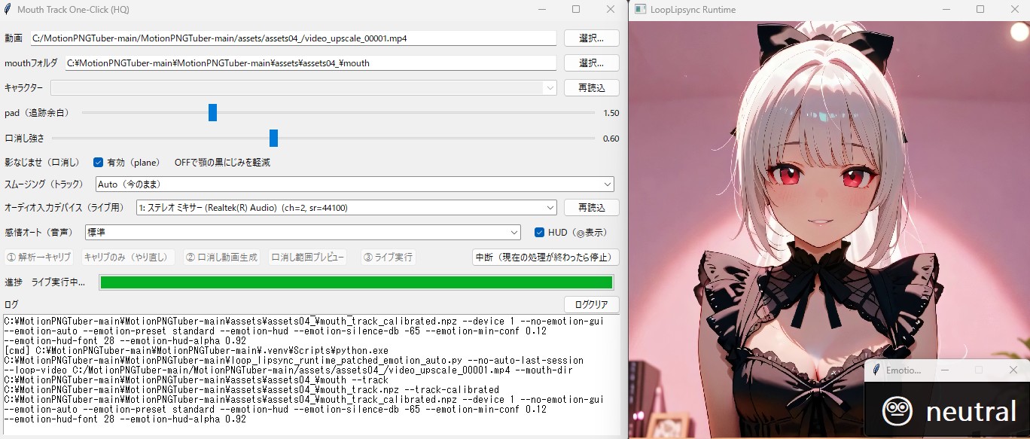The width and height of the screenshot is (1030, 439).
Task: Click the 口消し強さ slider handle
Action: point(273,139)
